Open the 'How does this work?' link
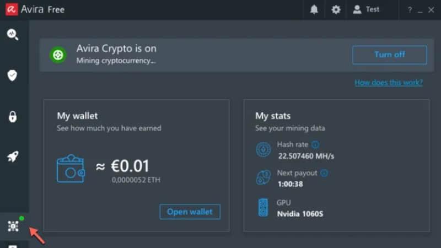This screenshot has height=248, width=441. click(389, 83)
